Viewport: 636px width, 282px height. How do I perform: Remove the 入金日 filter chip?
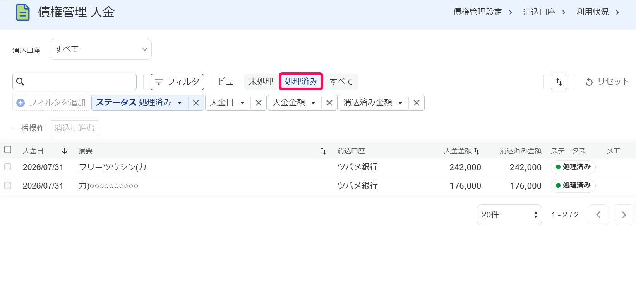pyautogui.click(x=259, y=103)
